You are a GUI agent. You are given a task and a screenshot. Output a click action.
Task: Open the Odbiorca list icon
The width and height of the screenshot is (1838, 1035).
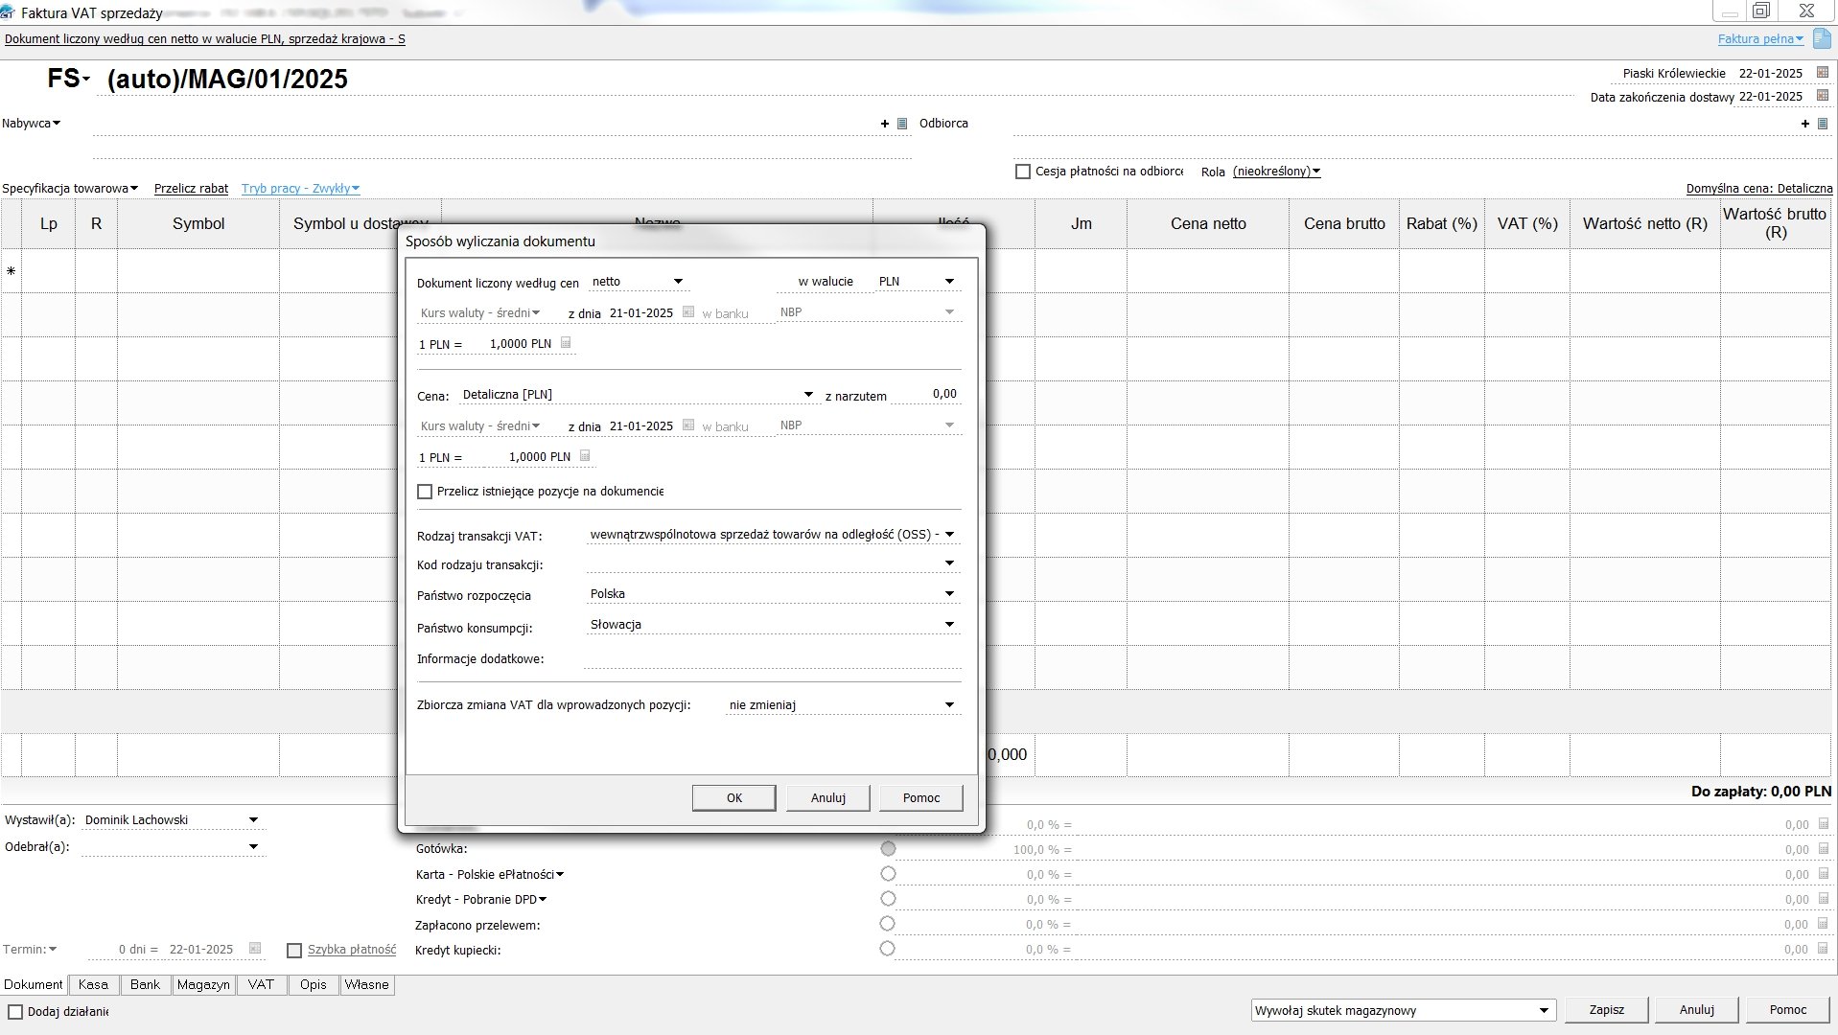[x=1823, y=124]
